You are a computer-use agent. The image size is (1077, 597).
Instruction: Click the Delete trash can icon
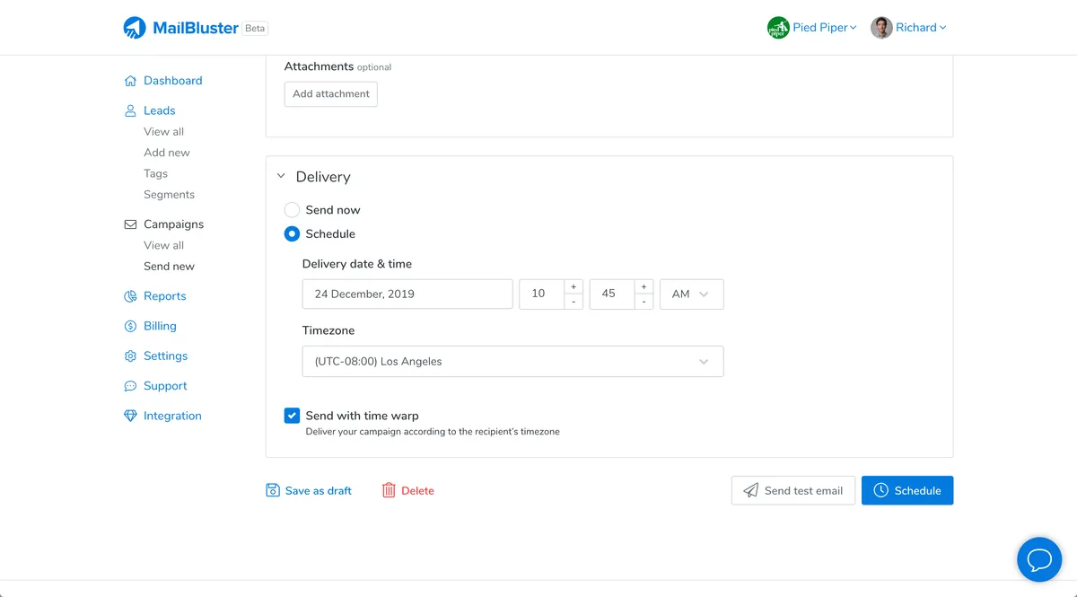pos(389,490)
